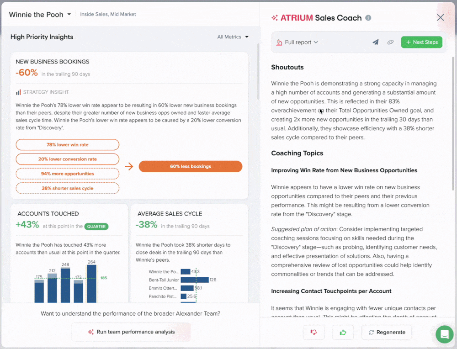Click the Next Steps button
457x349 pixels.
pos(421,42)
